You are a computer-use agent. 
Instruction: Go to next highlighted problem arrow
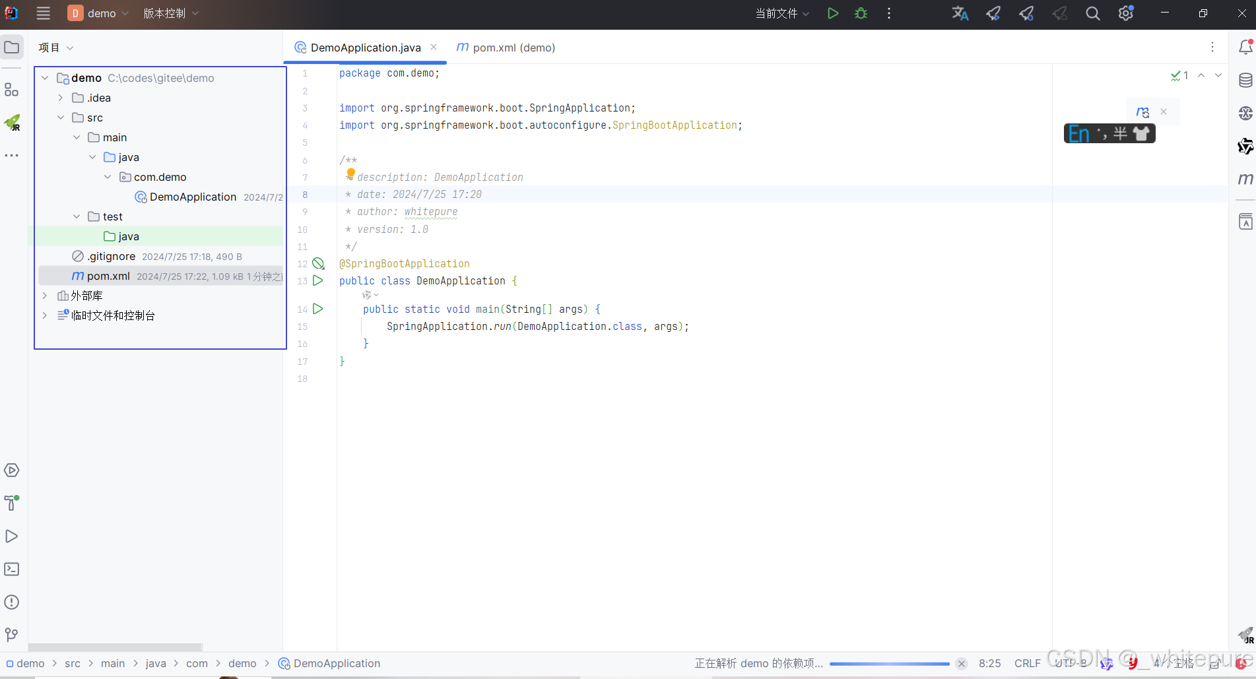coord(1218,75)
